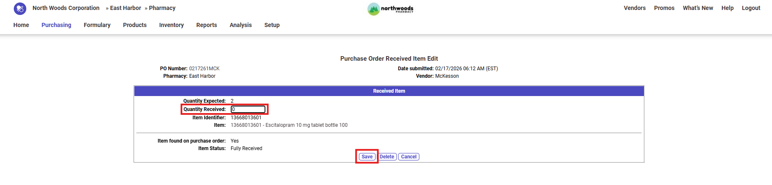
Task: Visit the Promos link
Action: pyautogui.click(x=664, y=8)
